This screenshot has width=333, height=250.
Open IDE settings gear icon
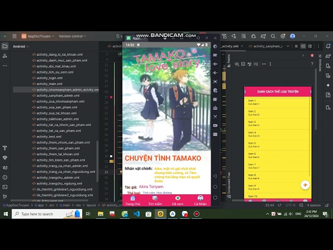click(x=283, y=36)
